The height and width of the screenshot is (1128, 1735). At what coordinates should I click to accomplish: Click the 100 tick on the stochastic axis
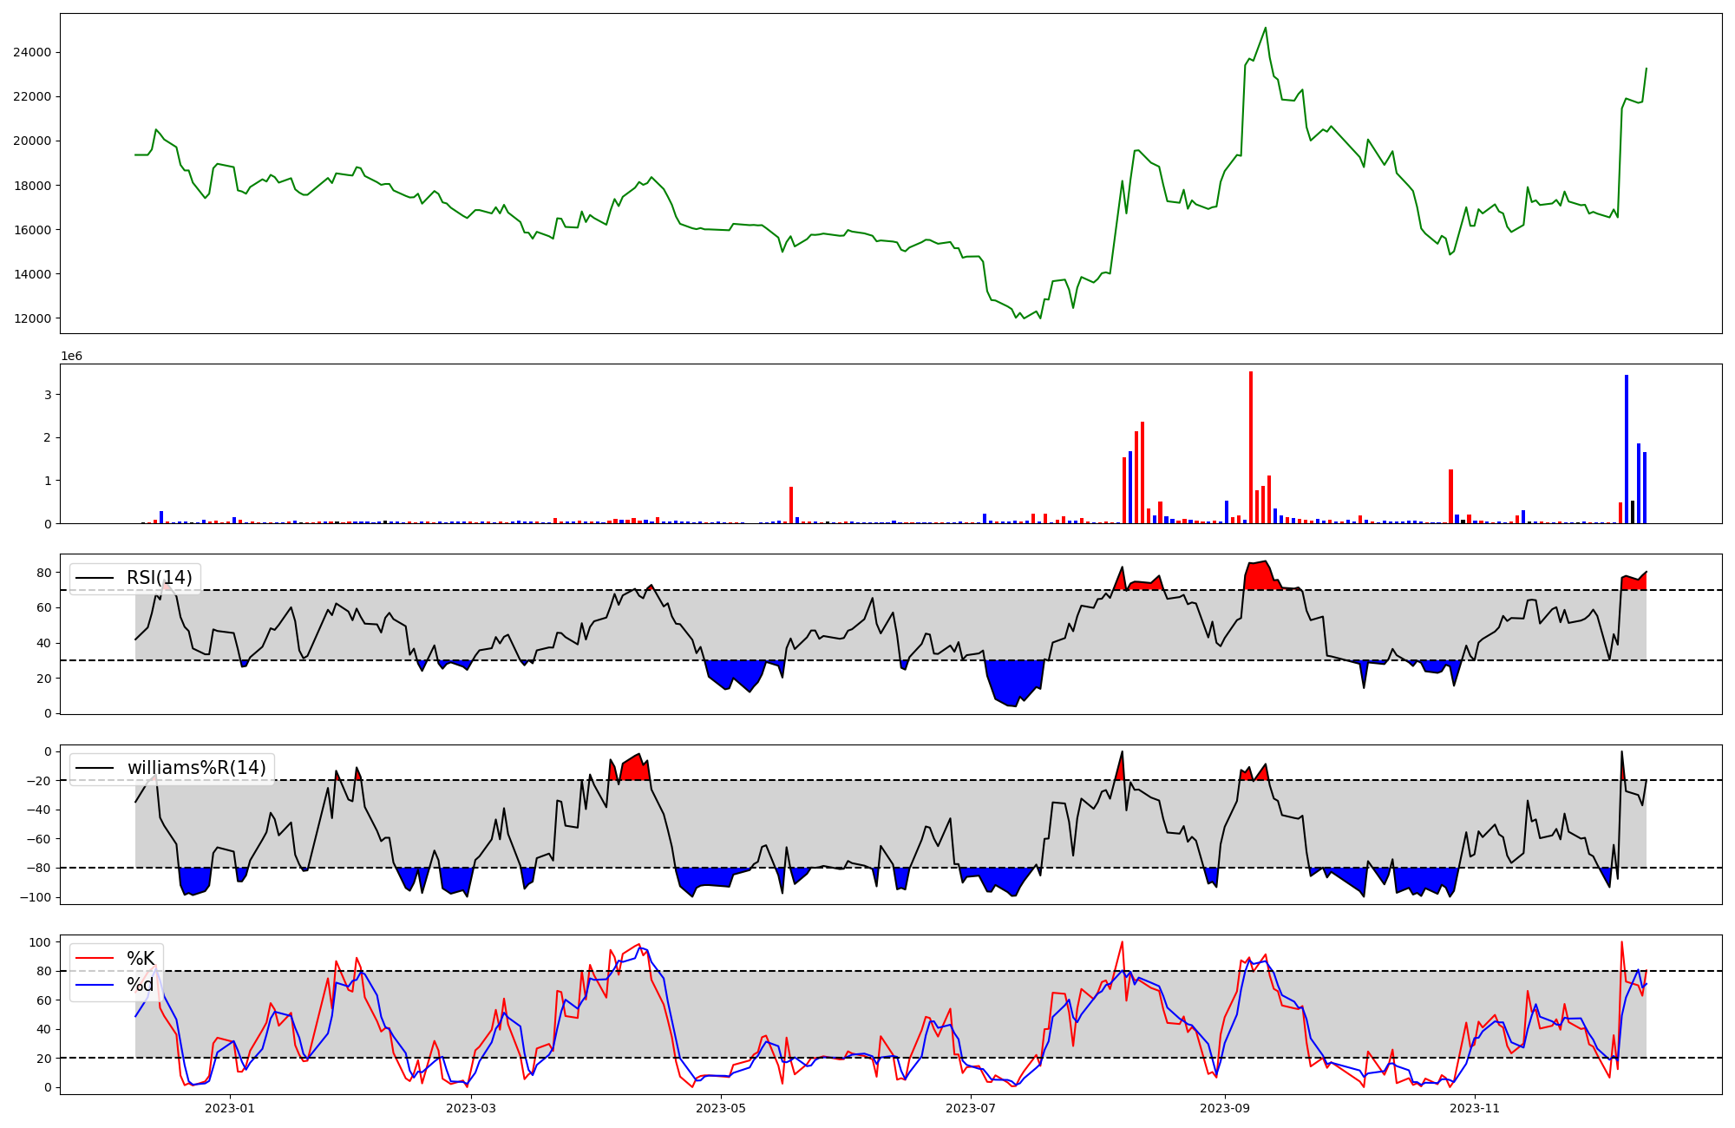tap(42, 942)
